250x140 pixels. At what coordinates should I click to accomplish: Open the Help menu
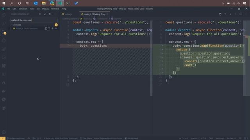click(64, 9)
